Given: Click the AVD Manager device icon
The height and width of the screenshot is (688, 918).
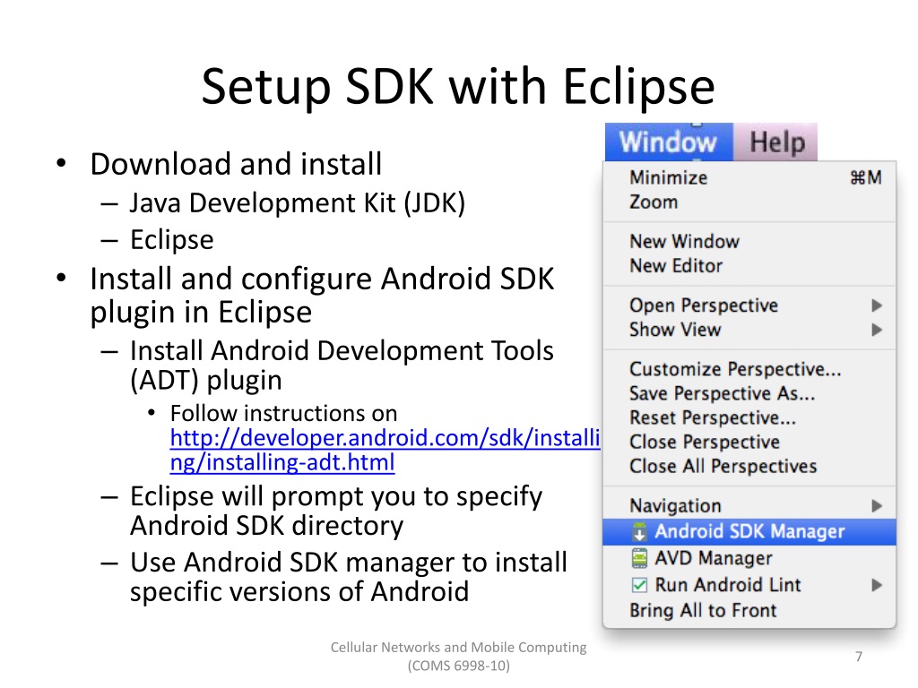Looking at the screenshot, I should click(x=639, y=558).
